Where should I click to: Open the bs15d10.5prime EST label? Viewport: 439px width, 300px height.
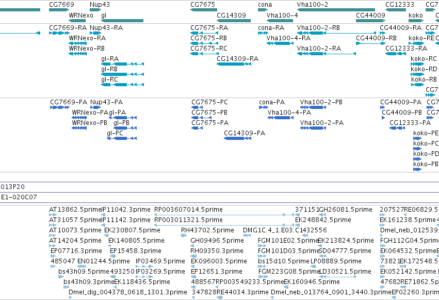pyautogui.click(x=284, y=261)
